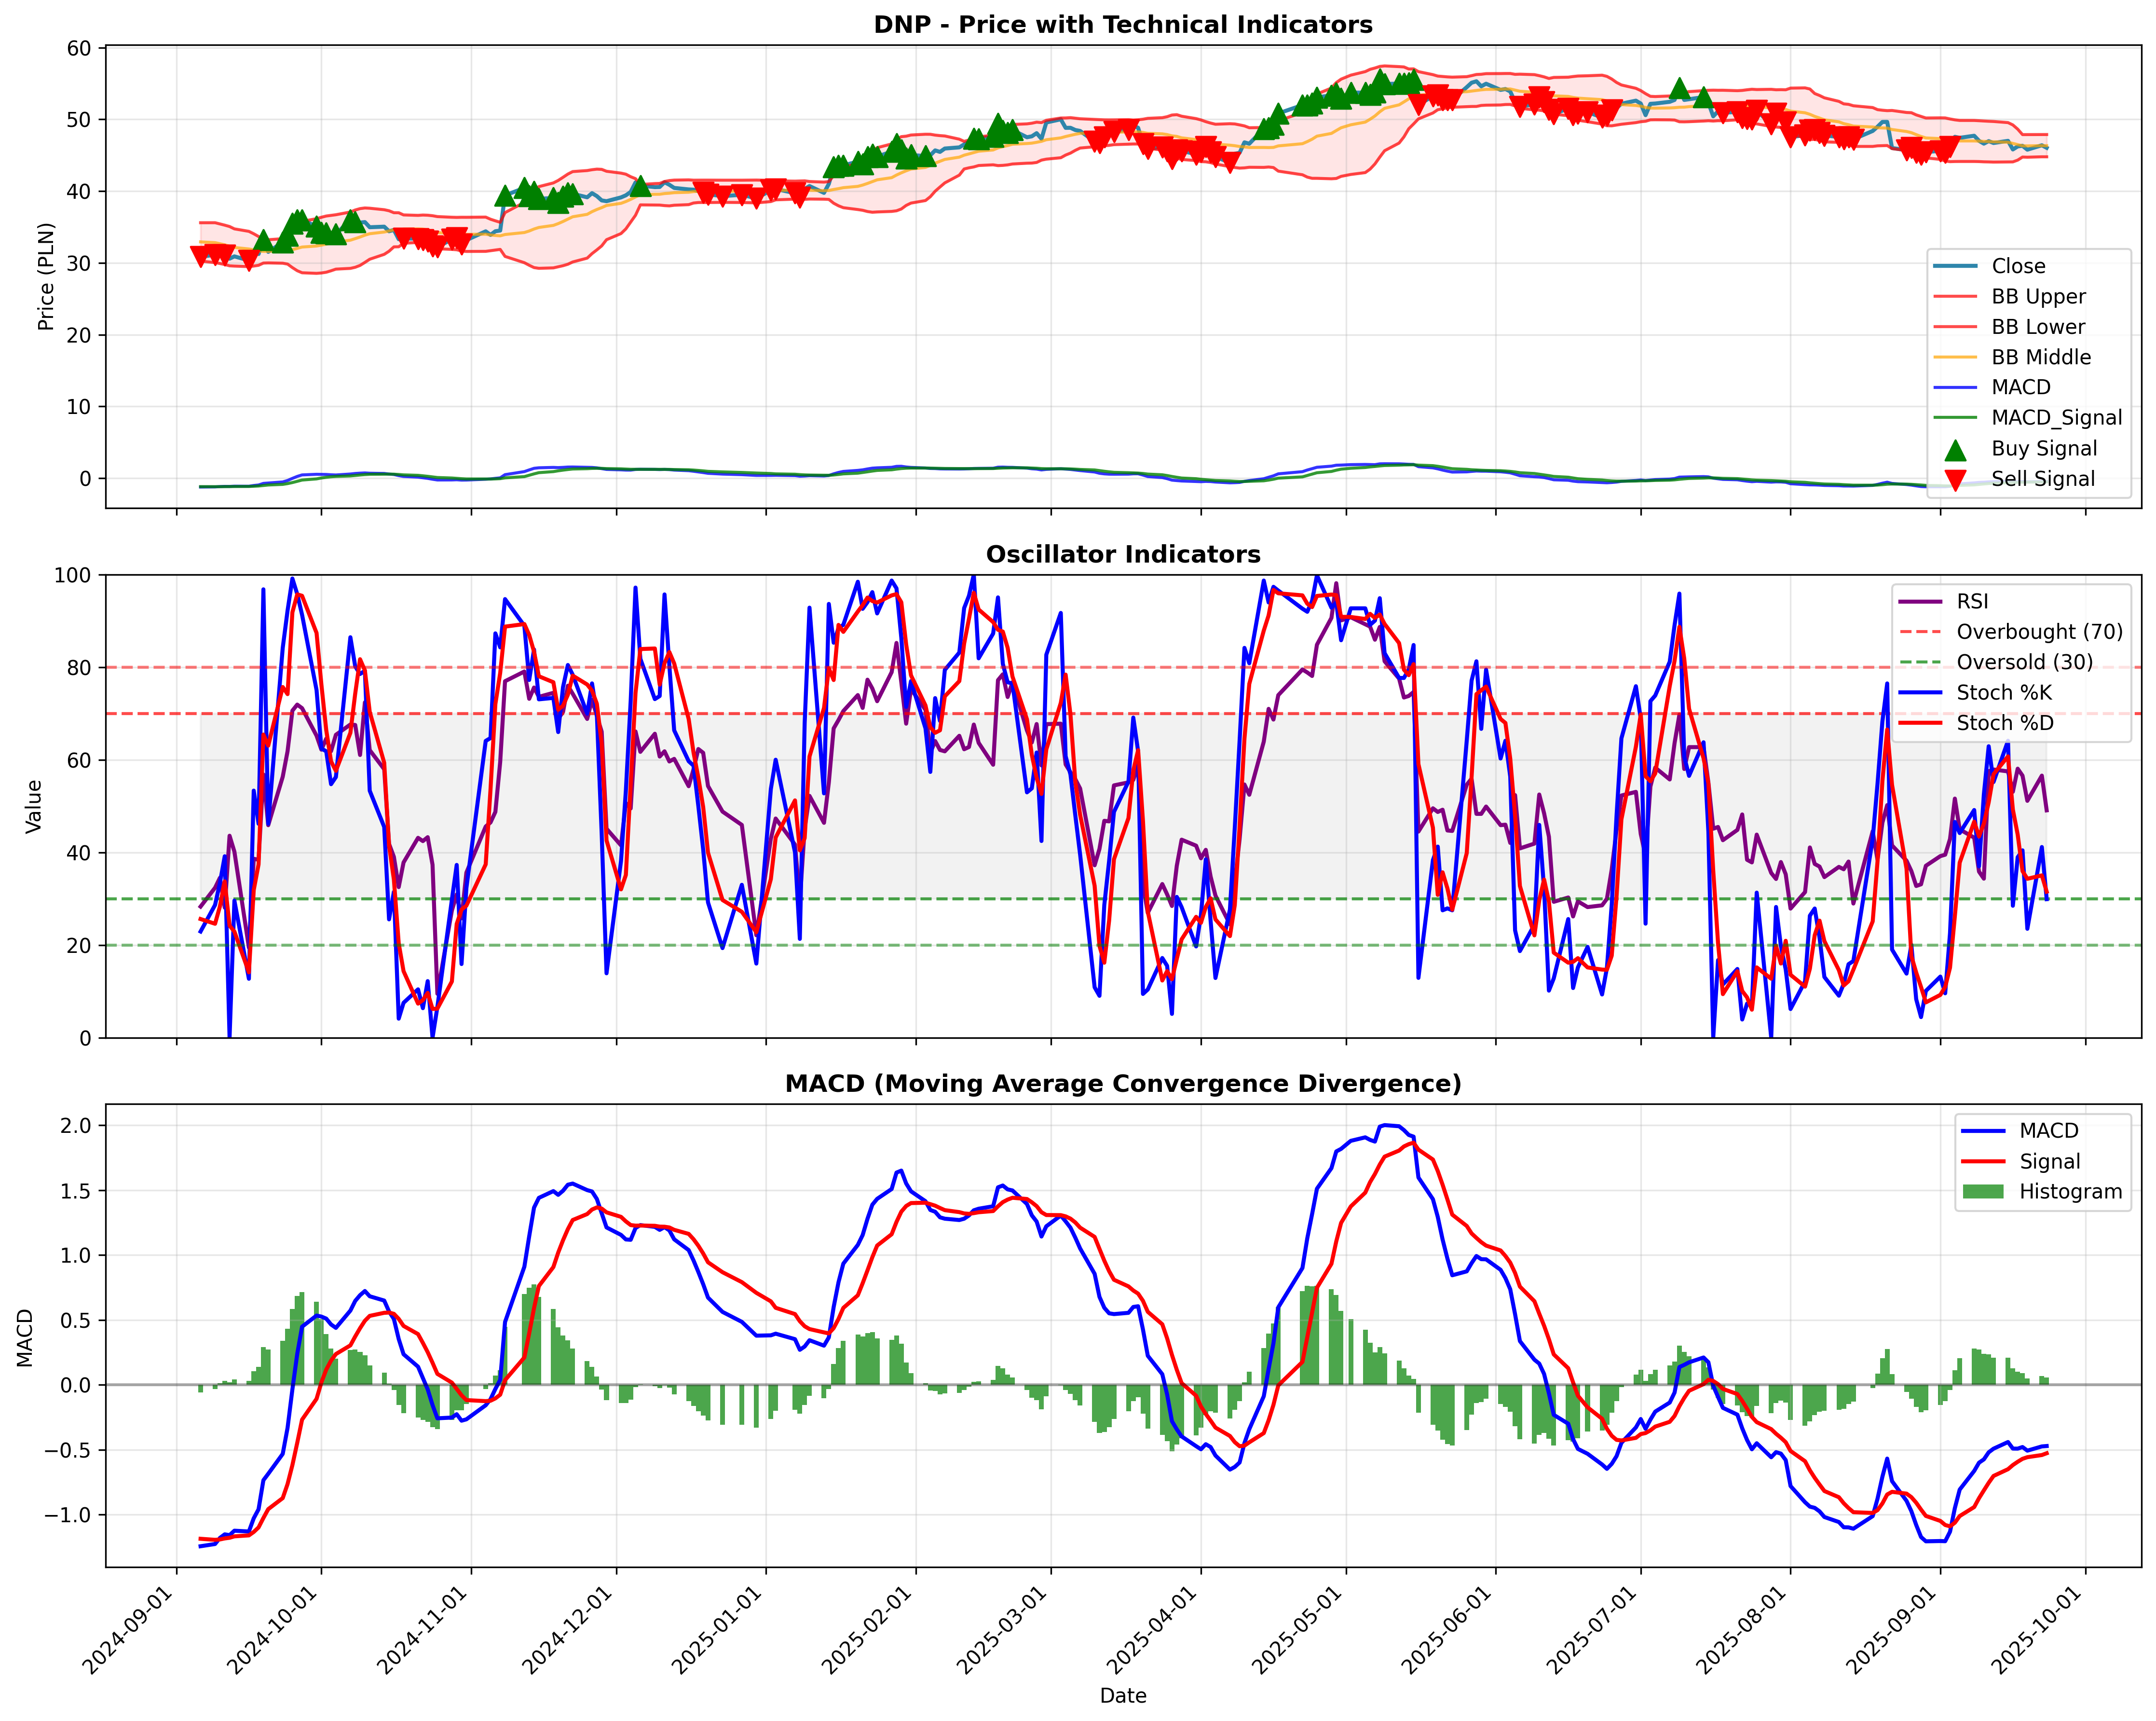This screenshot has width=2156, height=1721.
Task: Click the '80' tick on the oscillator axis
Action: [x=79, y=668]
